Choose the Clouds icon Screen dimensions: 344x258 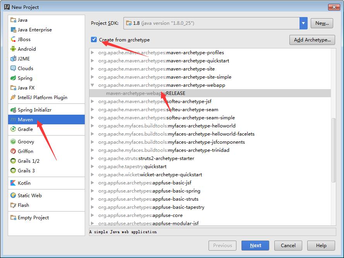tap(13, 68)
